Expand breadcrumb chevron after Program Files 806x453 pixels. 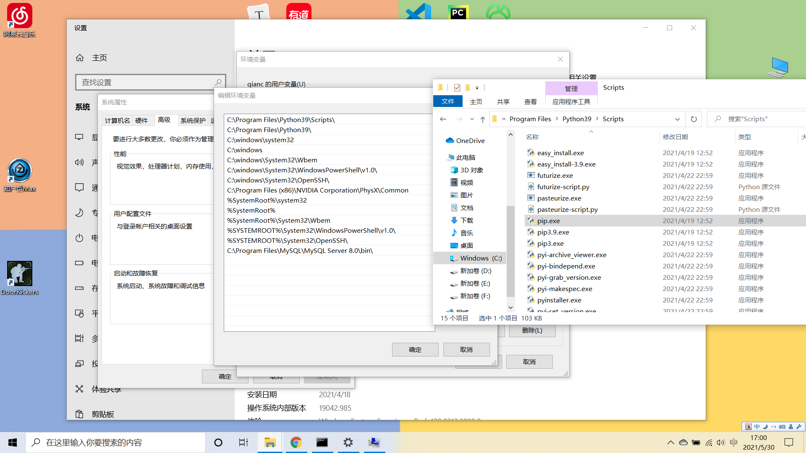pos(557,119)
